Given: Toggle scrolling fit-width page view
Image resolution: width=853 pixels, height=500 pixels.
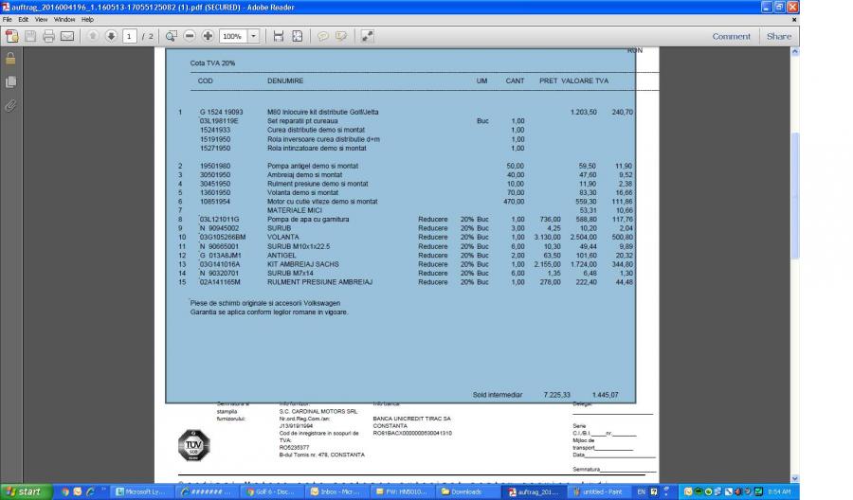Looking at the screenshot, I should pyautogui.click(x=279, y=36).
